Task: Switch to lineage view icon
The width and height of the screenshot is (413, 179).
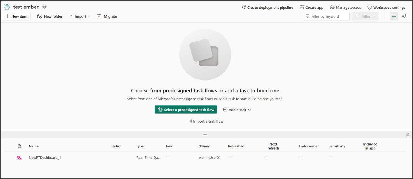Action: coord(404,16)
